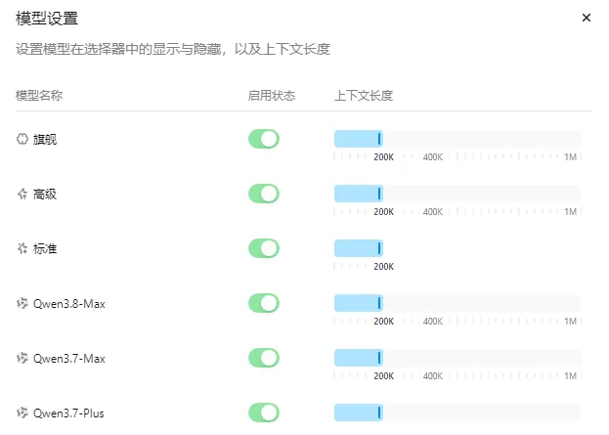Disable the 旗舰 model toggle
Screen dimensions: 609x435
pyautogui.click(x=264, y=139)
